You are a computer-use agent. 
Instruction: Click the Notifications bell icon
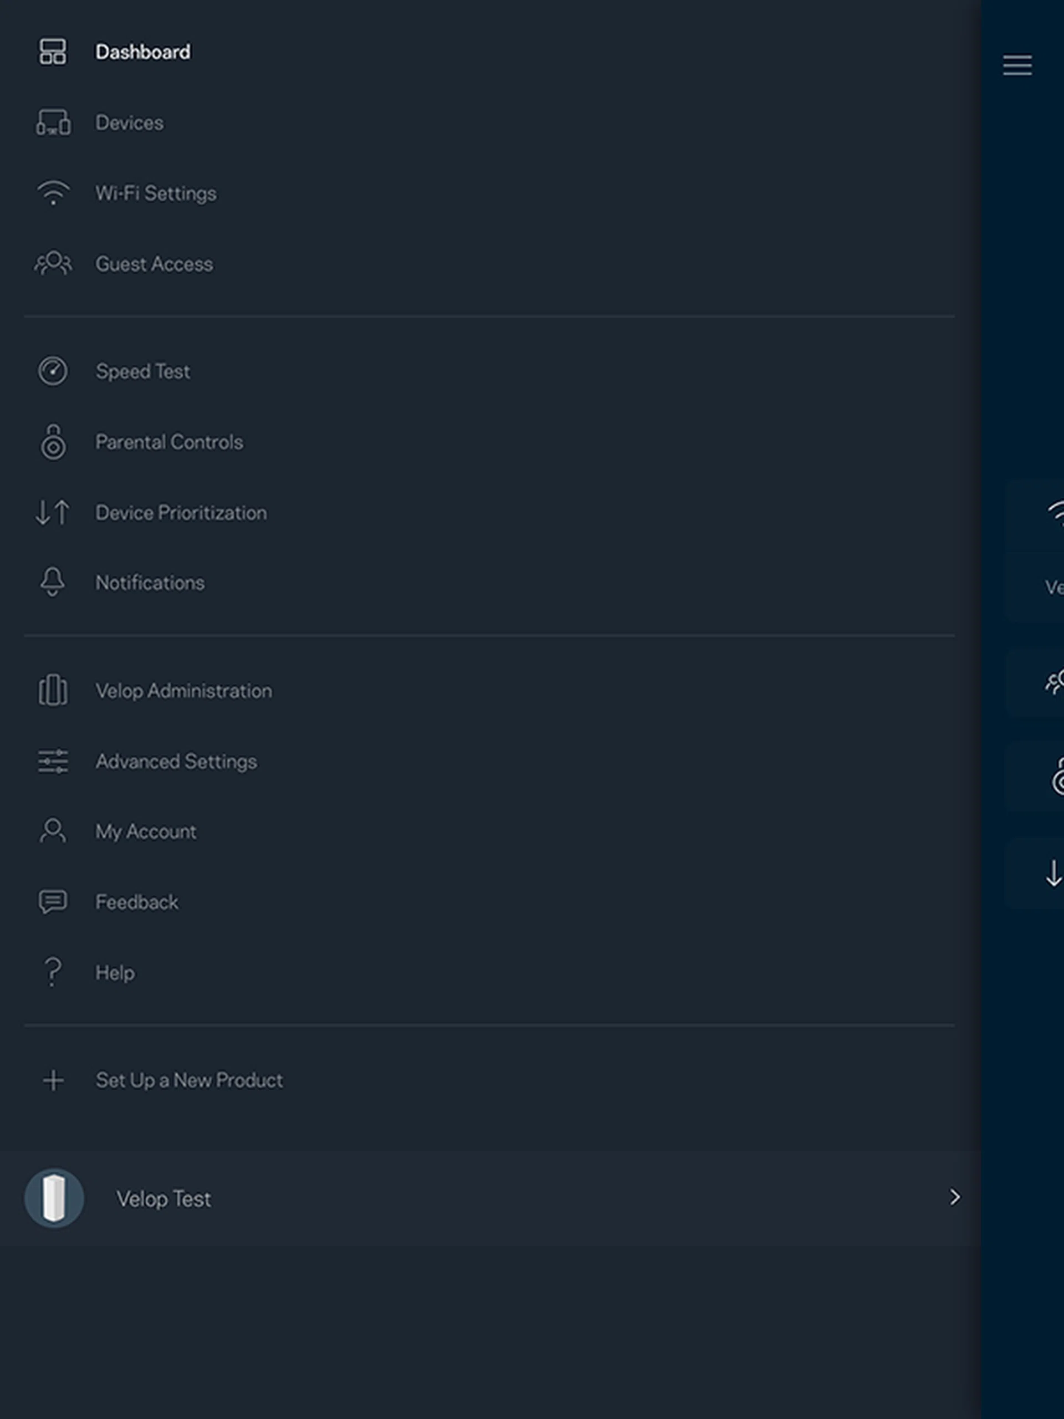(x=53, y=582)
